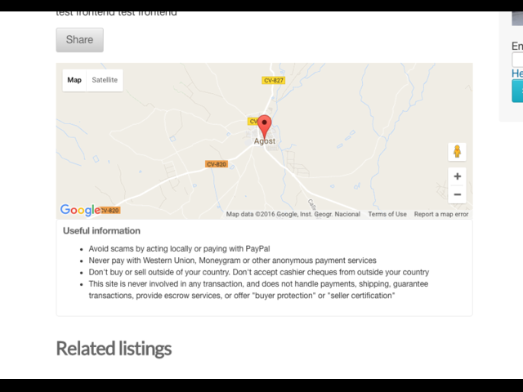
Task: Zoom out with the minus button
Action: click(x=458, y=194)
